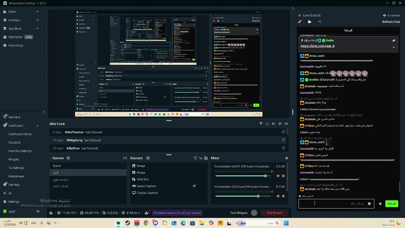The height and width of the screenshot is (228, 405).
Task: Open Voicemeeter Out B1 source settings gear
Action: point(283,176)
